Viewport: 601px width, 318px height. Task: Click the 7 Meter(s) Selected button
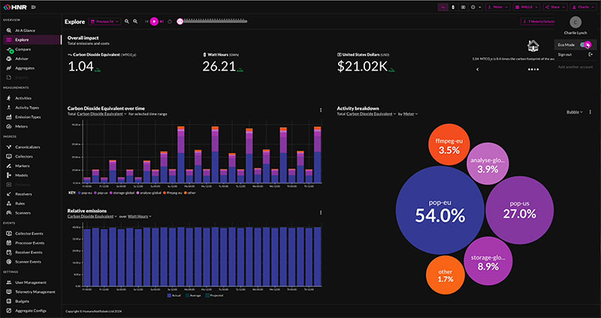click(535, 22)
